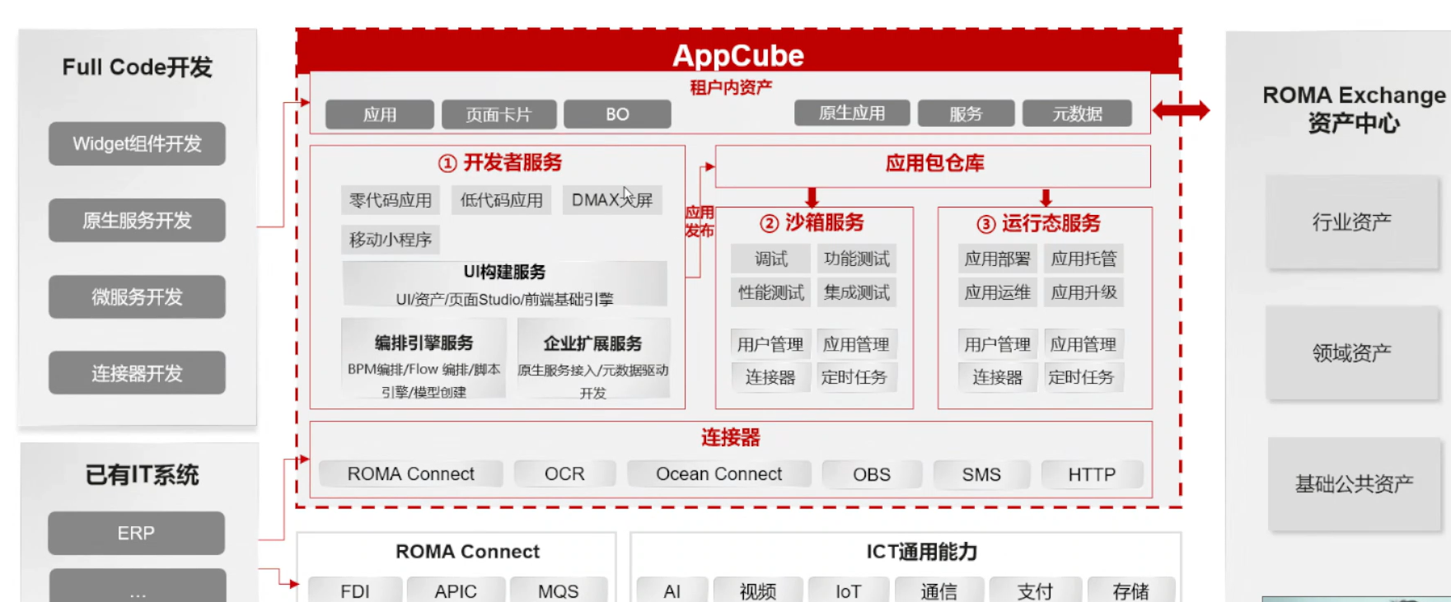
Task: Click 用户管理 under 沙箱服务
Action: click(x=770, y=344)
